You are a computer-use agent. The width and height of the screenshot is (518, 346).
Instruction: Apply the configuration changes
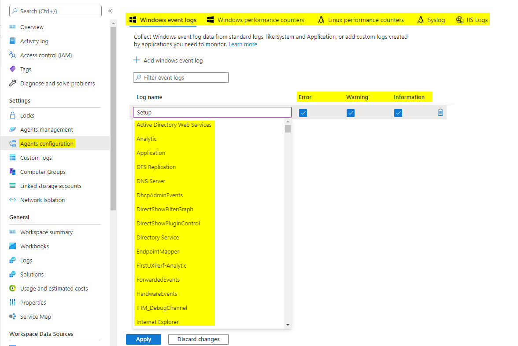tap(144, 339)
